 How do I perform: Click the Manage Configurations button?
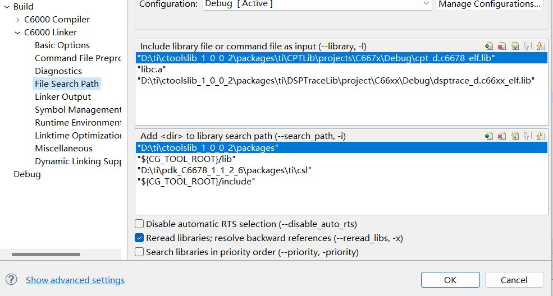tap(489, 4)
